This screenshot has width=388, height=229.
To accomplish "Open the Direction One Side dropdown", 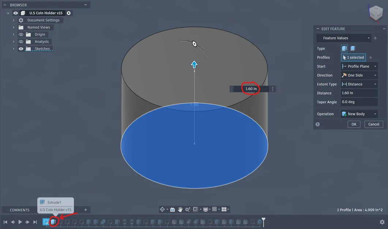I will (359, 75).
